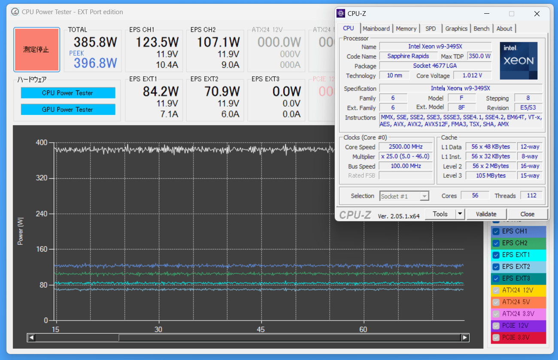Click the graph scrollbar left arrow
The width and height of the screenshot is (558, 360).
pos(31,338)
